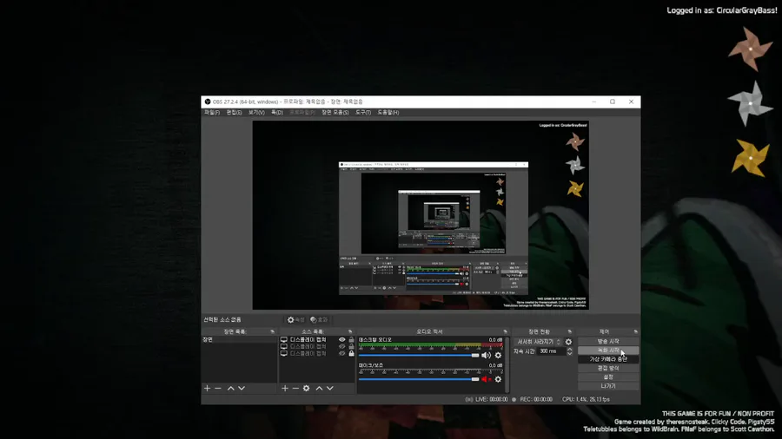Move scene down arrow in 장면 목록 panel
Screen dimensions: 782x439
pyautogui.click(x=242, y=388)
